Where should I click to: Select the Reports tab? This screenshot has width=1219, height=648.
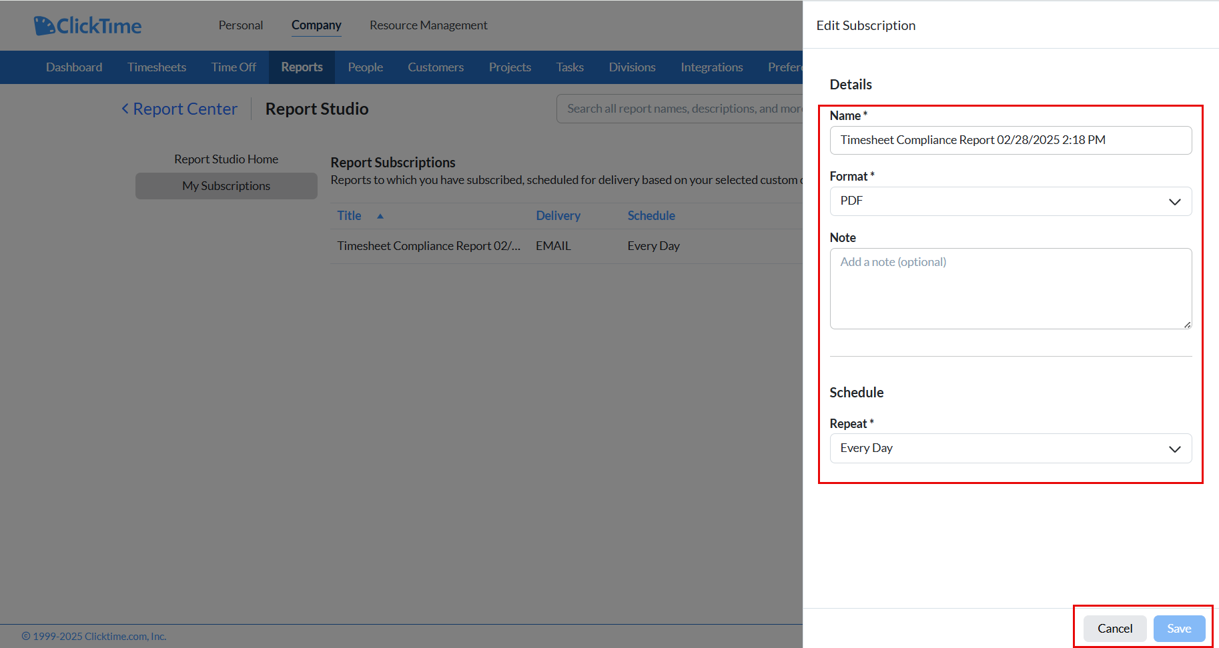click(x=302, y=67)
